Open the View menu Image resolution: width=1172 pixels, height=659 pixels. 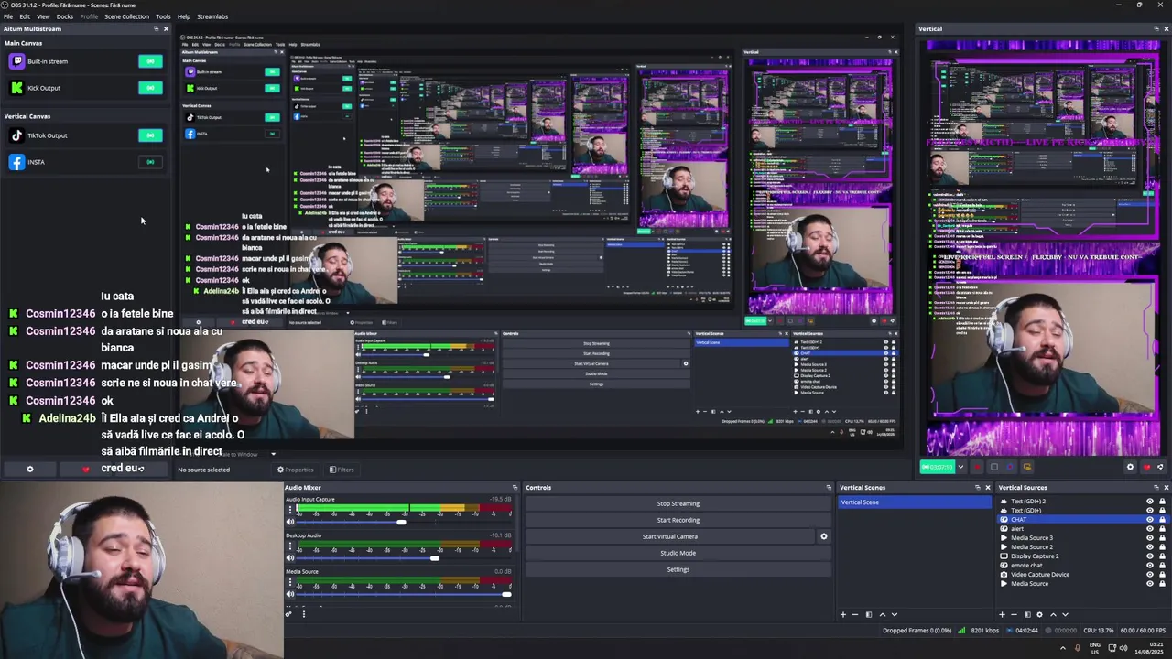pos(43,16)
